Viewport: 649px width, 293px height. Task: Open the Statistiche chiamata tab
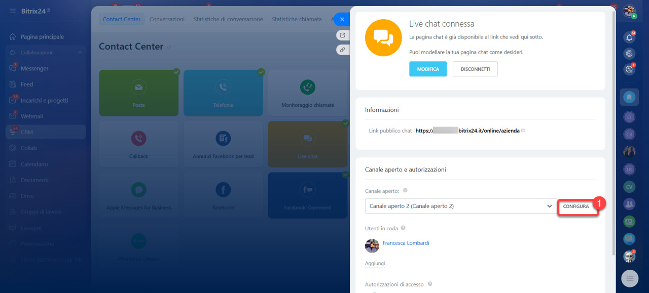[296, 19]
